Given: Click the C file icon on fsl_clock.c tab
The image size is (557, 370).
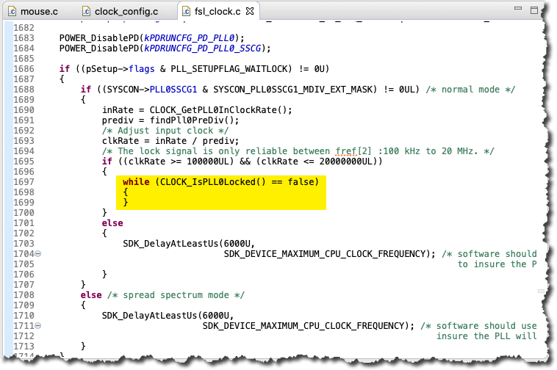Looking at the screenshot, I should (188, 12).
